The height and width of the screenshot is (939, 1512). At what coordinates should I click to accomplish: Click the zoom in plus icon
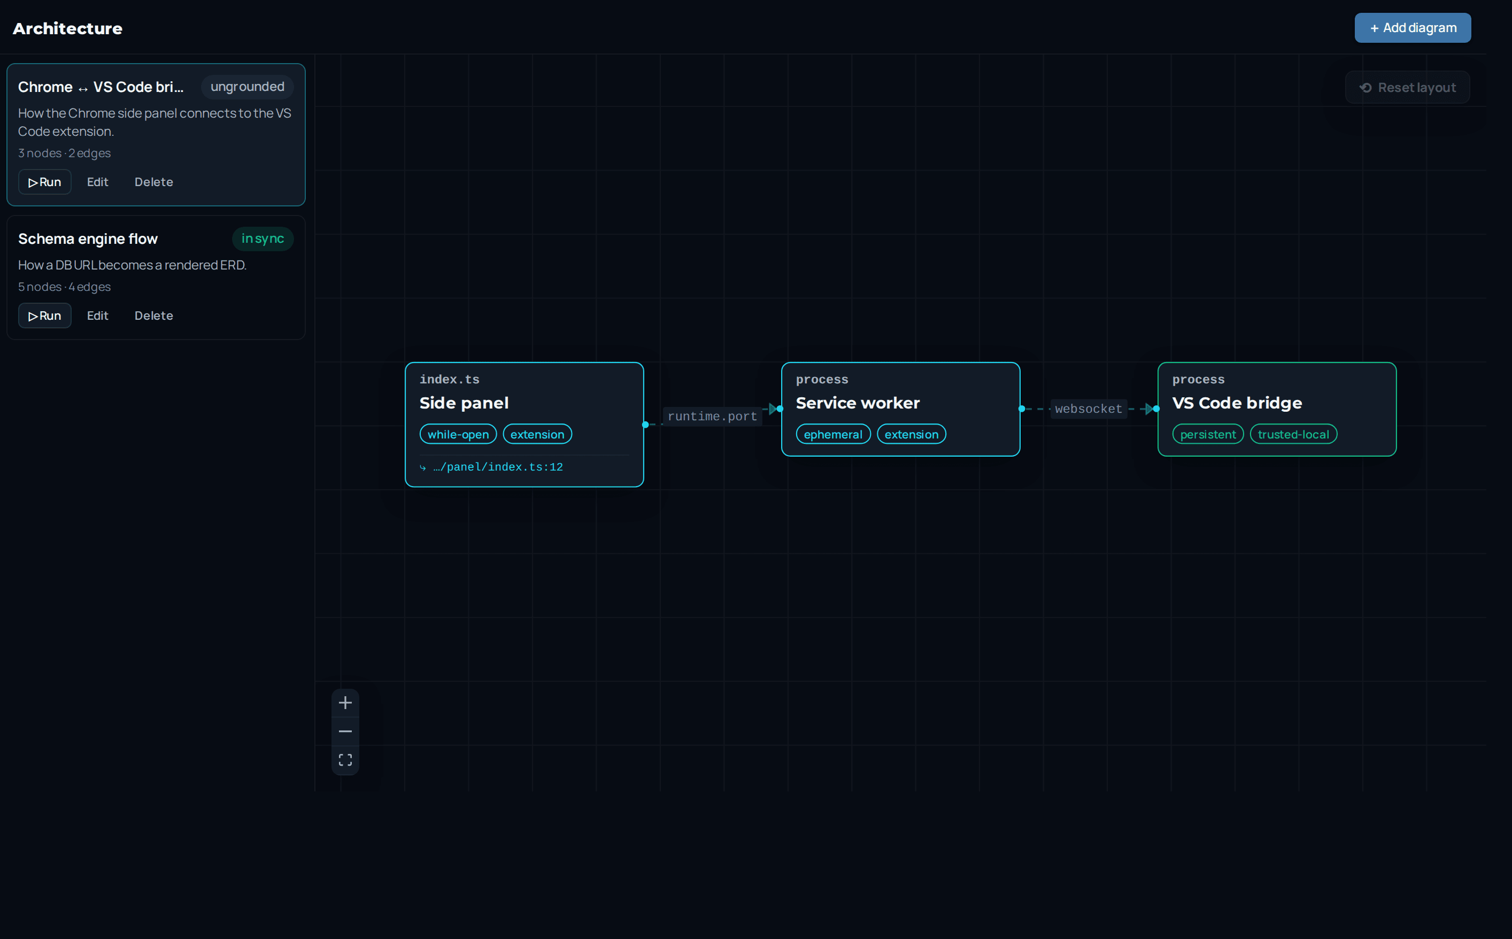tap(345, 703)
